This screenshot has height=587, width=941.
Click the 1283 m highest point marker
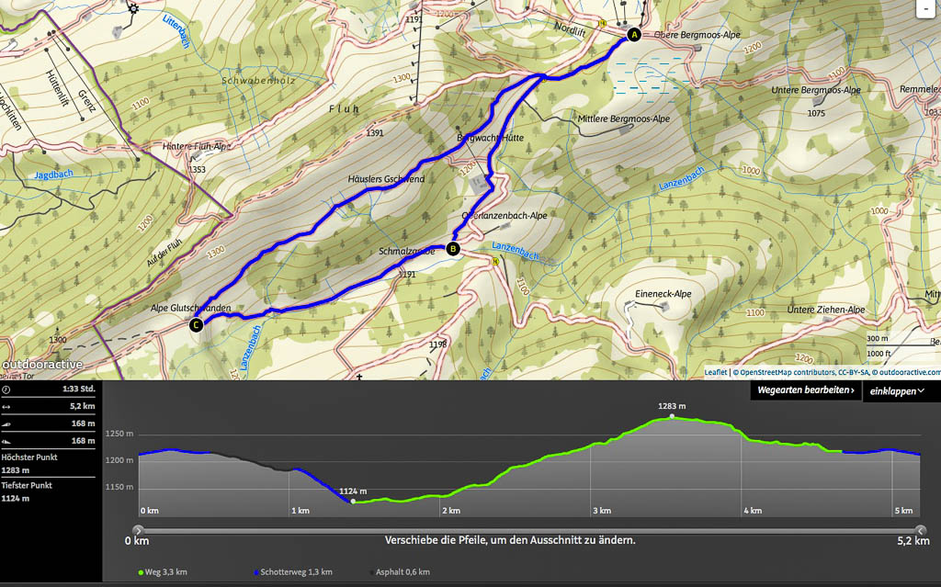[x=672, y=416]
